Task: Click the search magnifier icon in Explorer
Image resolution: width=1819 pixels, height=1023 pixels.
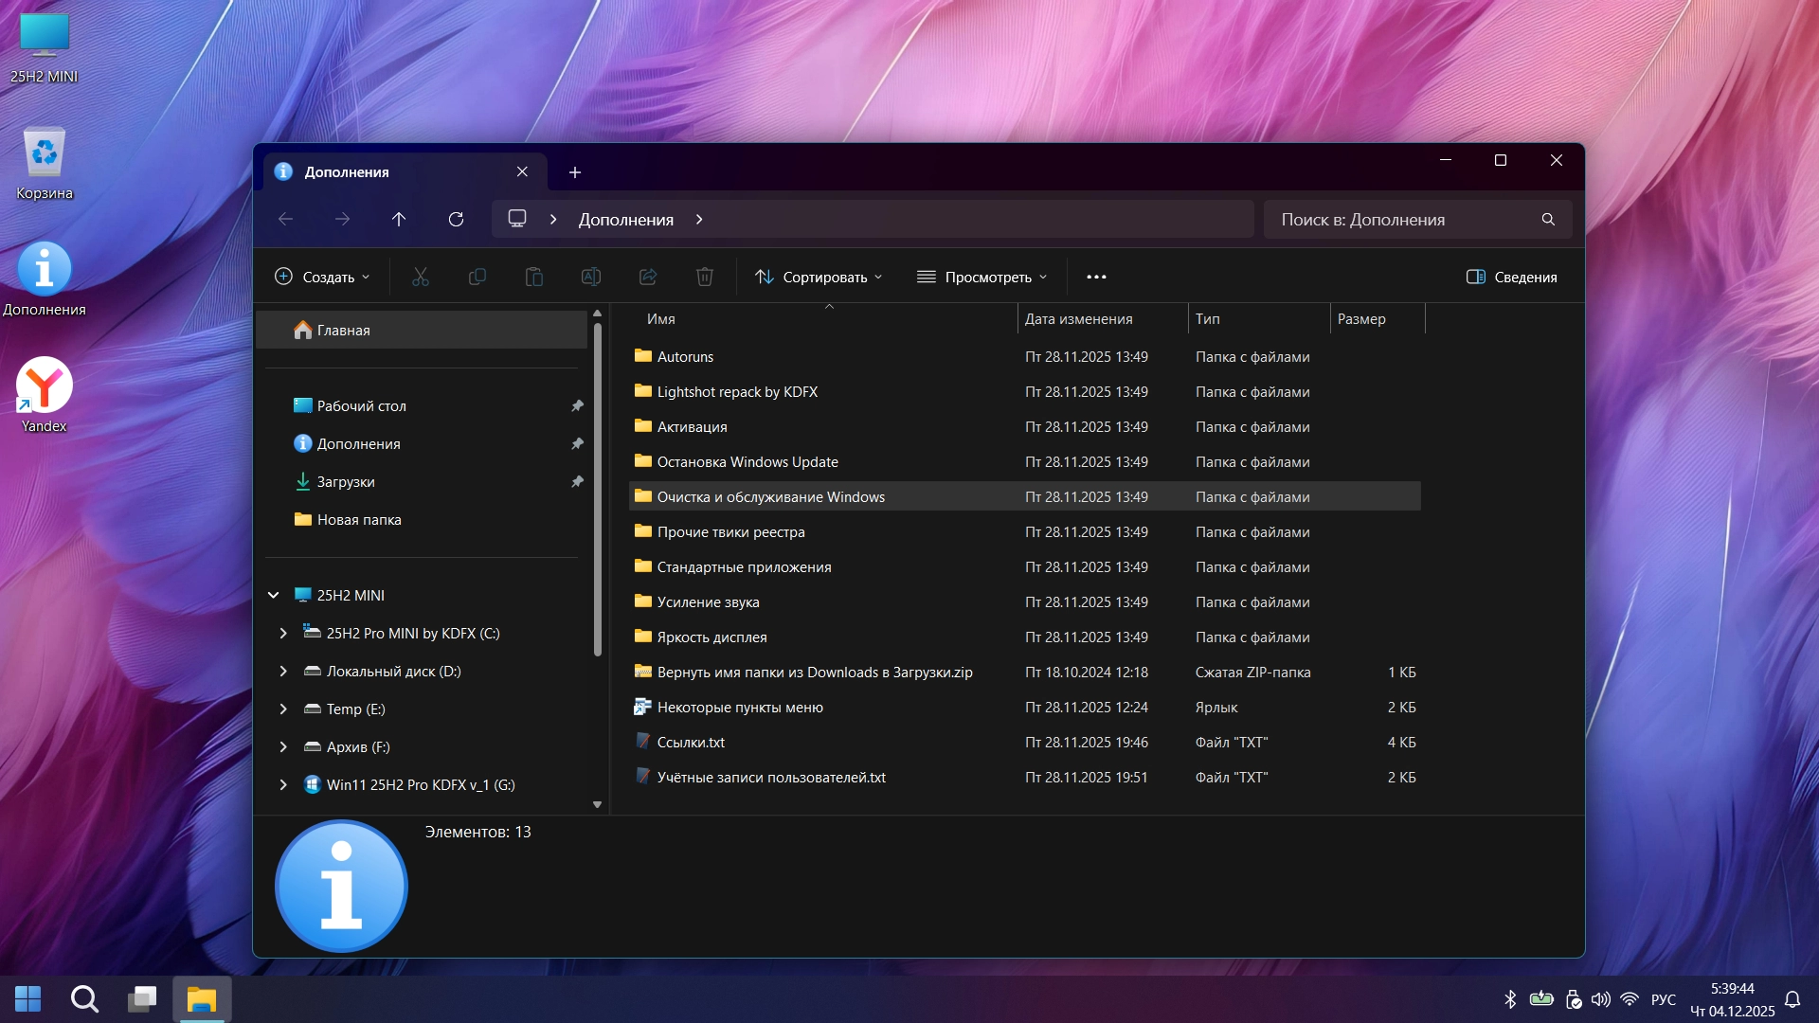Action: tap(1548, 219)
